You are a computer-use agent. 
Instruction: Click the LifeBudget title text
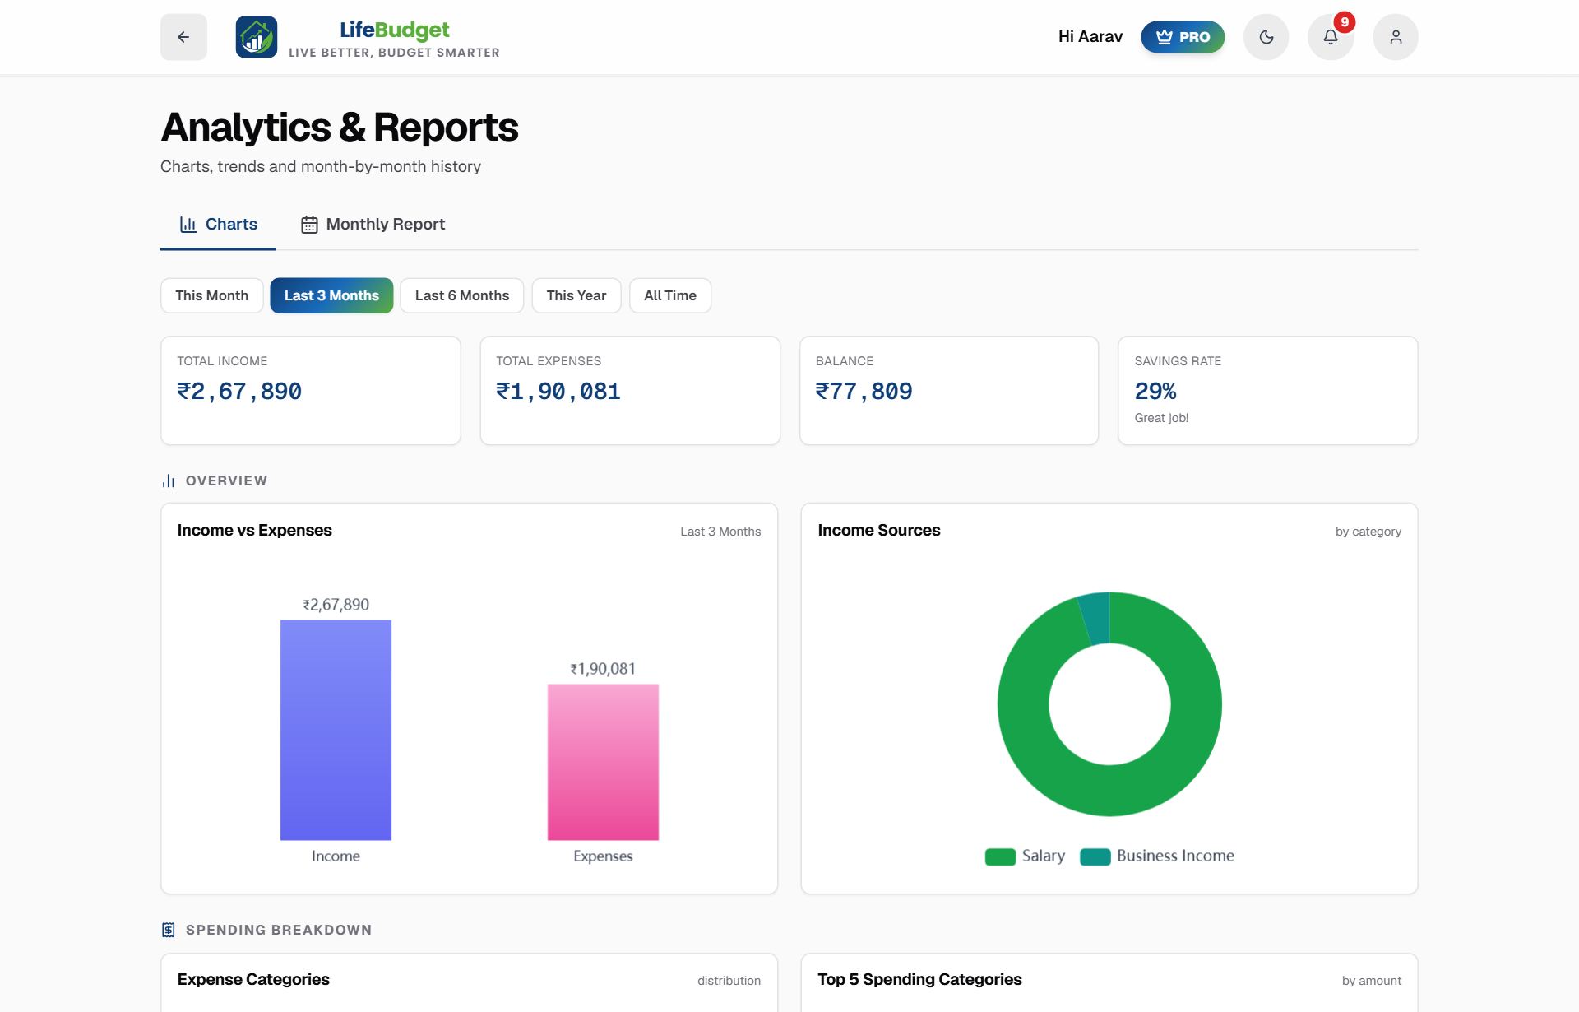coord(395,30)
